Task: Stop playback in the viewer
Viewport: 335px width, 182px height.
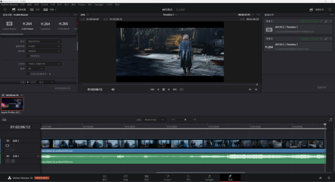Action: pyautogui.click(x=163, y=90)
